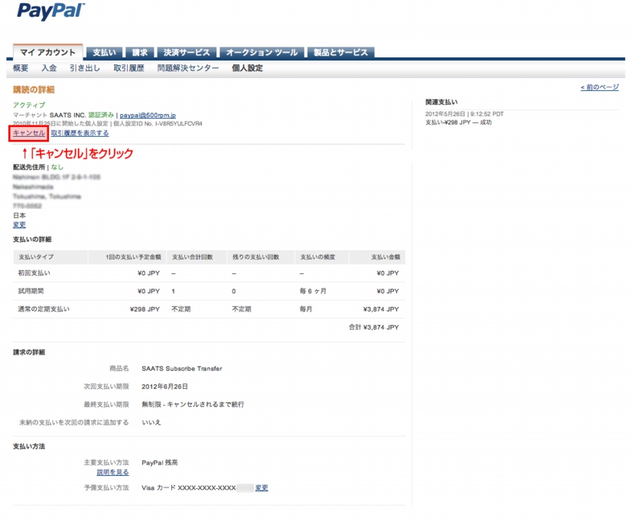The width and height of the screenshot is (631, 521).
Task: Click the paypal@500rpm.jp email link
Action: (x=148, y=114)
